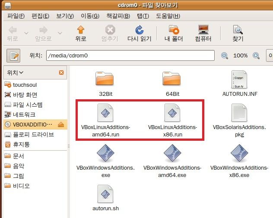This screenshot has height=218, width=273.
Task: Expand the 위치 sidebar type dropdown
Action: pyautogui.click(x=15, y=73)
